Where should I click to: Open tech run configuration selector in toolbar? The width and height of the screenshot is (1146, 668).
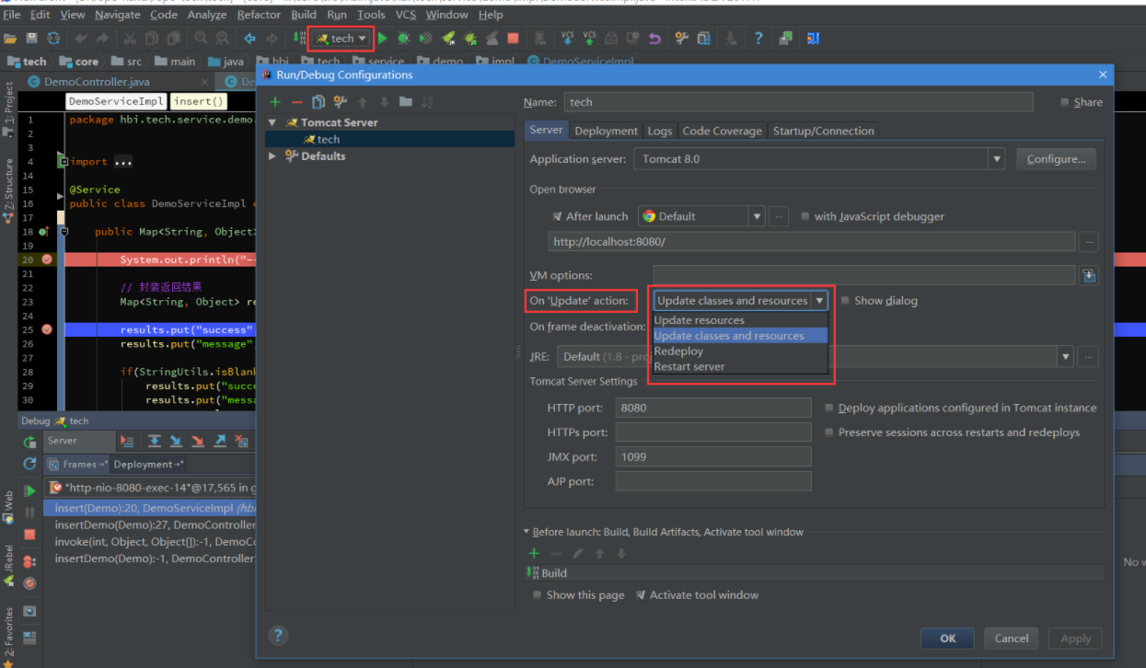click(341, 38)
